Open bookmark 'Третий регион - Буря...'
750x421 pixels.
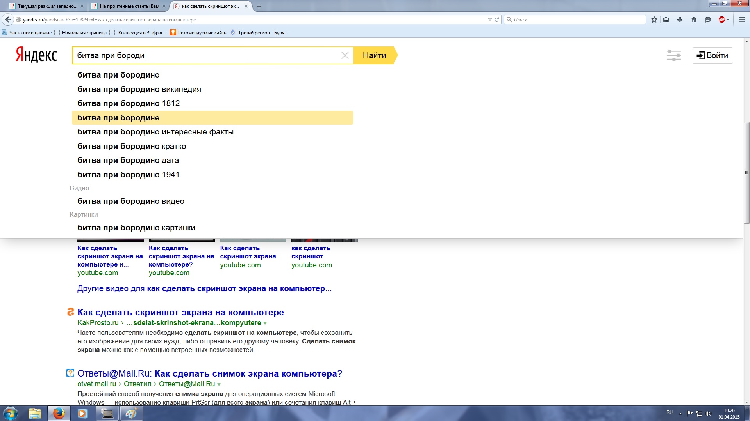point(259,33)
